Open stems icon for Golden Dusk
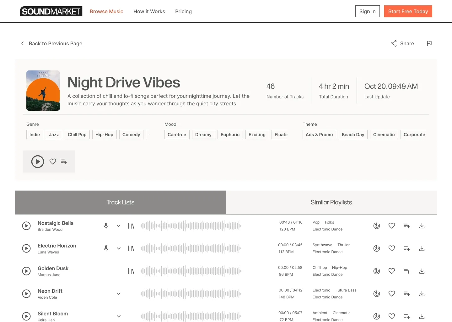 131,271
